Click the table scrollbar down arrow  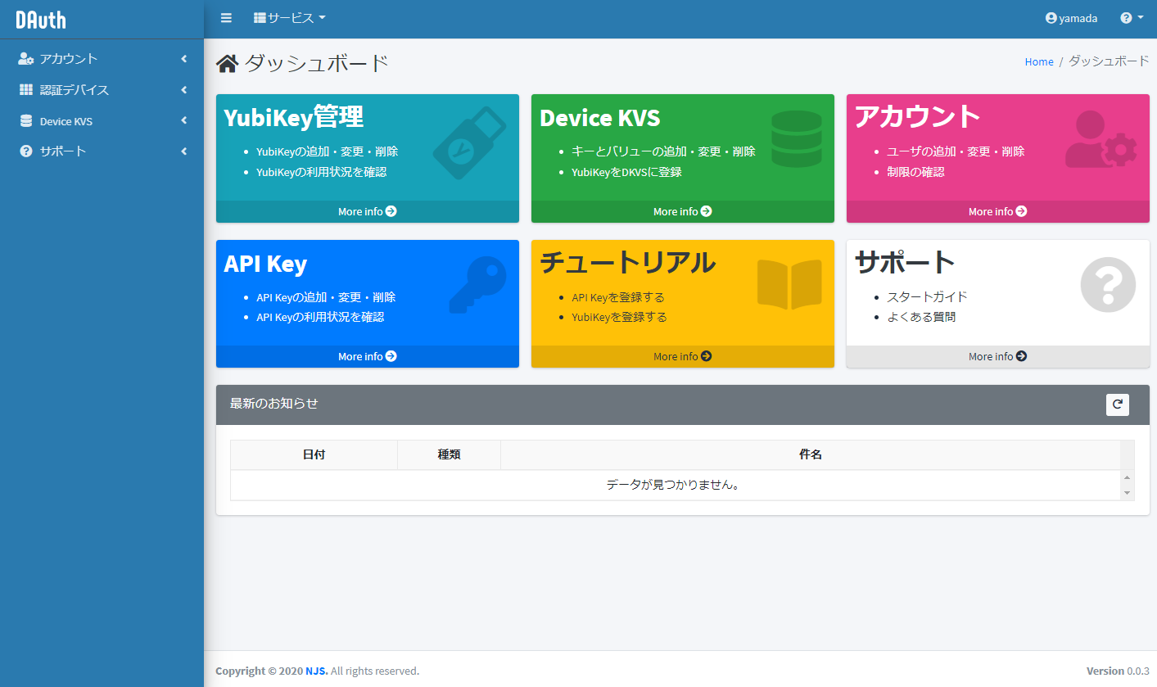(1128, 493)
